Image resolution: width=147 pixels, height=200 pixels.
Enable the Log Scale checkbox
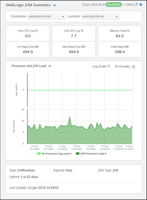(x=109, y=66)
